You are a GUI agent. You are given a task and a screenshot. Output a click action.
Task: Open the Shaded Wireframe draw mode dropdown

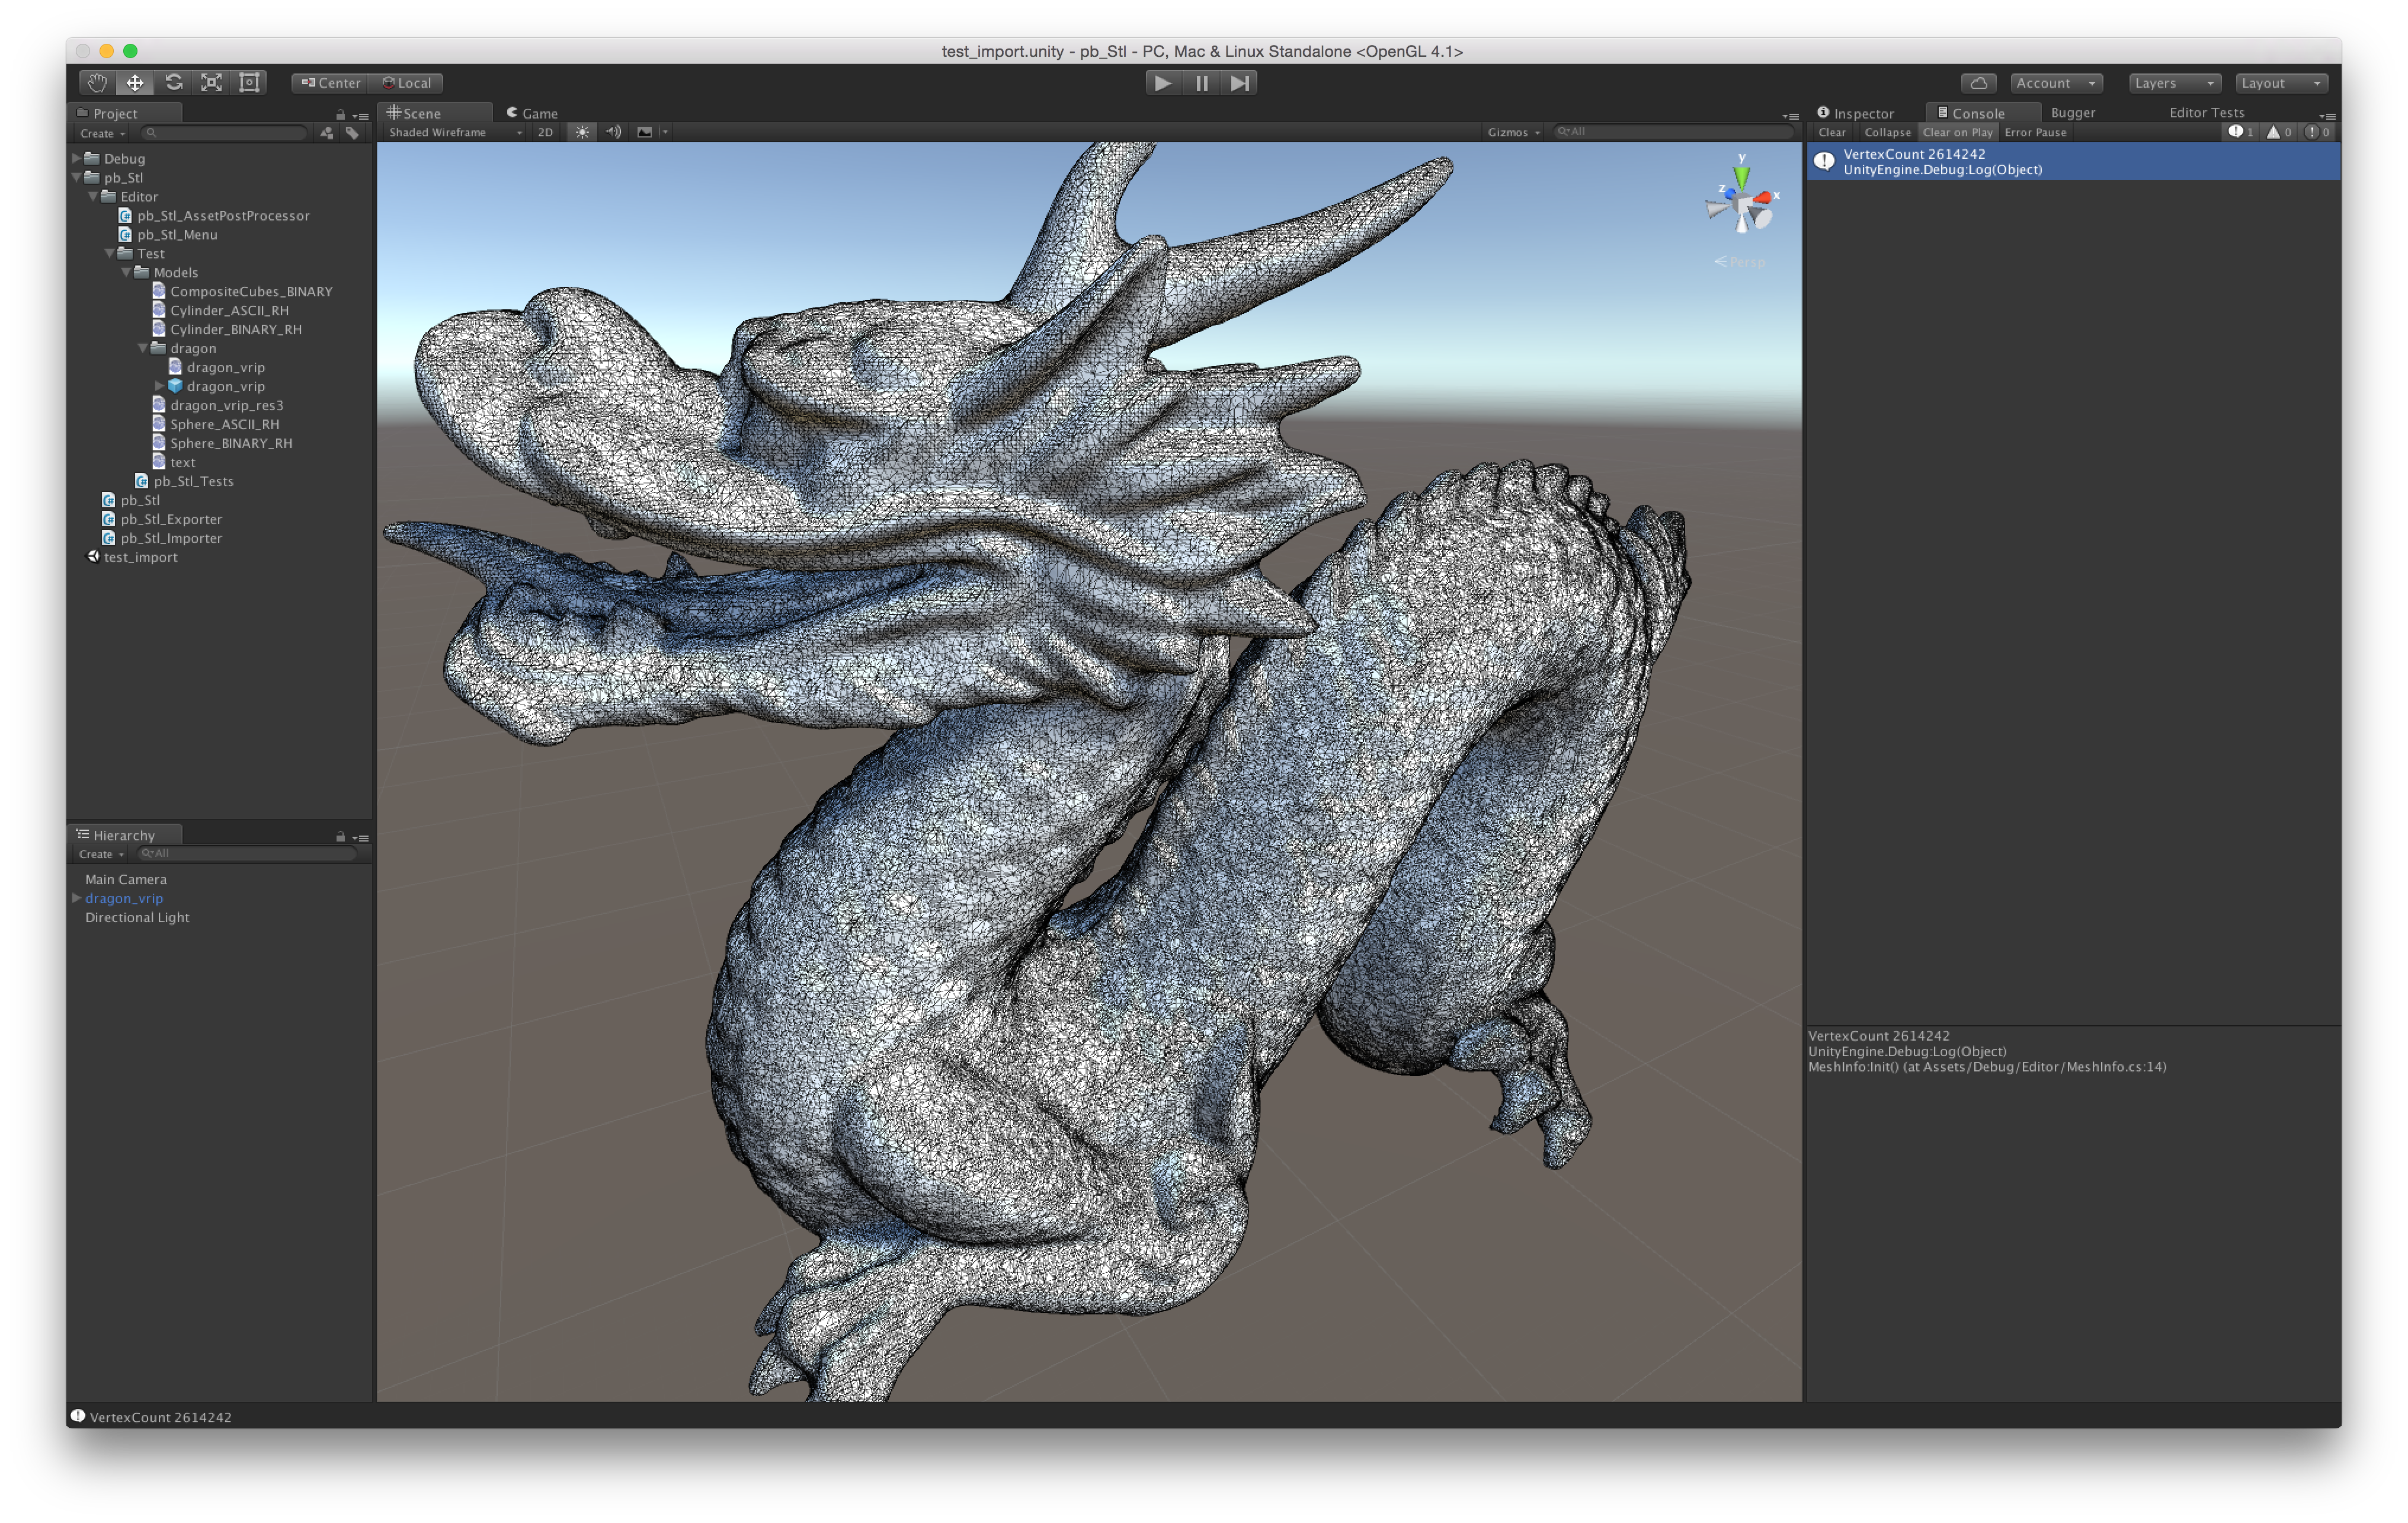tap(455, 132)
